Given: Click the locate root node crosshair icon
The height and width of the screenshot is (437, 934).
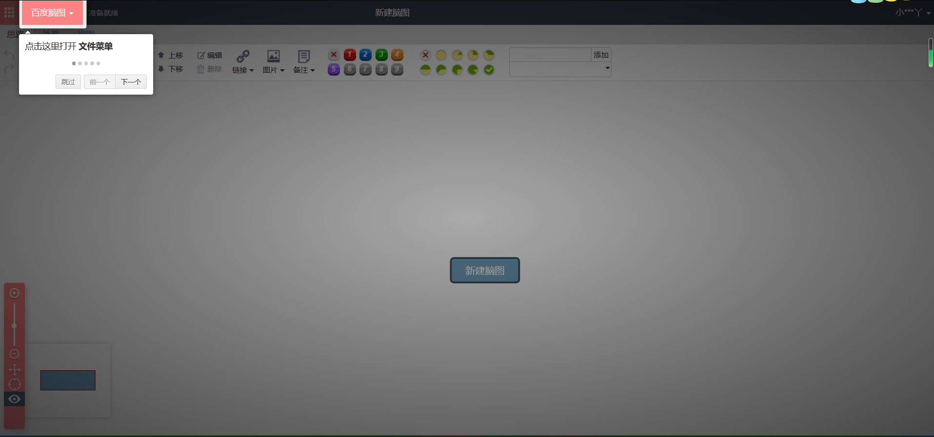Looking at the screenshot, I should [14, 384].
